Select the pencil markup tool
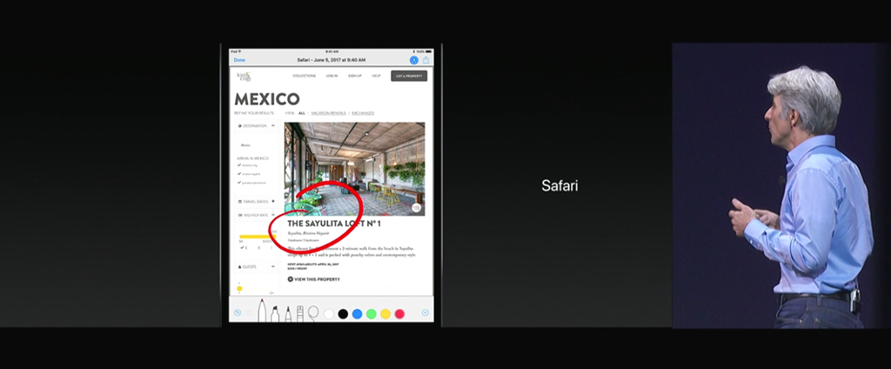Image resolution: width=891 pixels, height=369 pixels. tap(287, 314)
